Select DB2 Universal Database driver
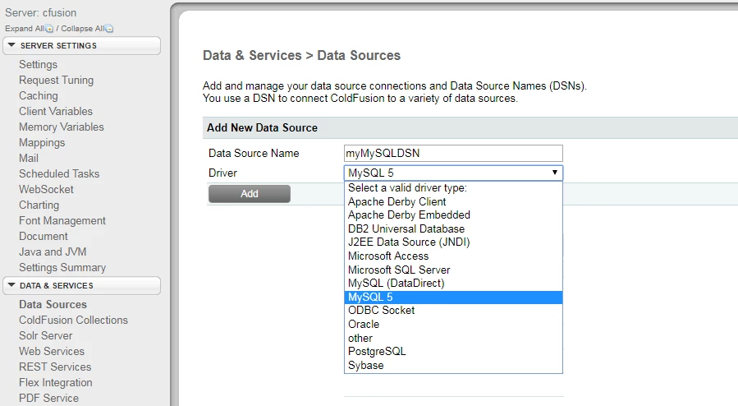This screenshot has width=738, height=406. pyautogui.click(x=453, y=228)
